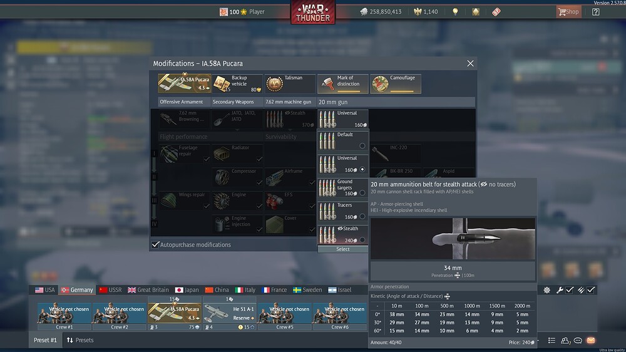Select the Engine modification
Image resolution: width=626 pixels, height=352 pixels.
(237, 200)
